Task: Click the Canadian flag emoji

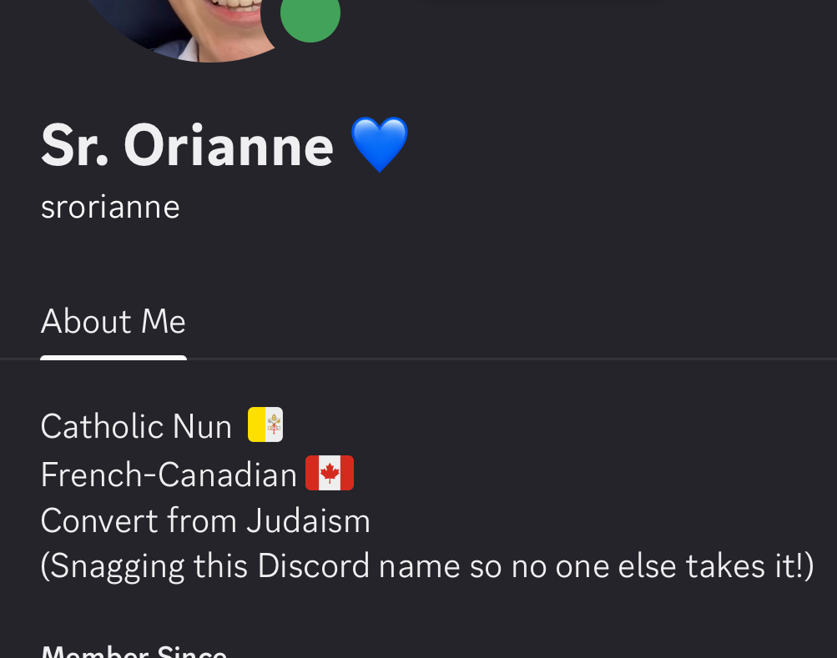Action: pos(330,473)
